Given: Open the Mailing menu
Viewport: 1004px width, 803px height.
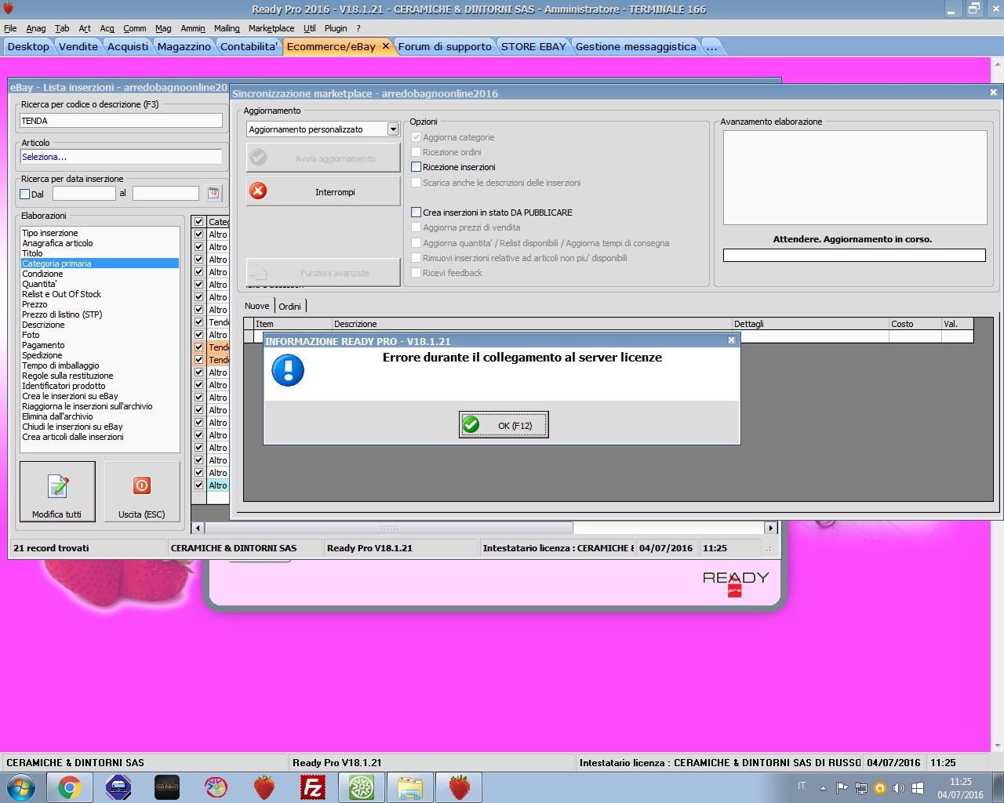Looking at the screenshot, I should click(x=227, y=28).
